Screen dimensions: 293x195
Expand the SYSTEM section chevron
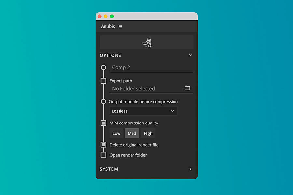point(190,169)
